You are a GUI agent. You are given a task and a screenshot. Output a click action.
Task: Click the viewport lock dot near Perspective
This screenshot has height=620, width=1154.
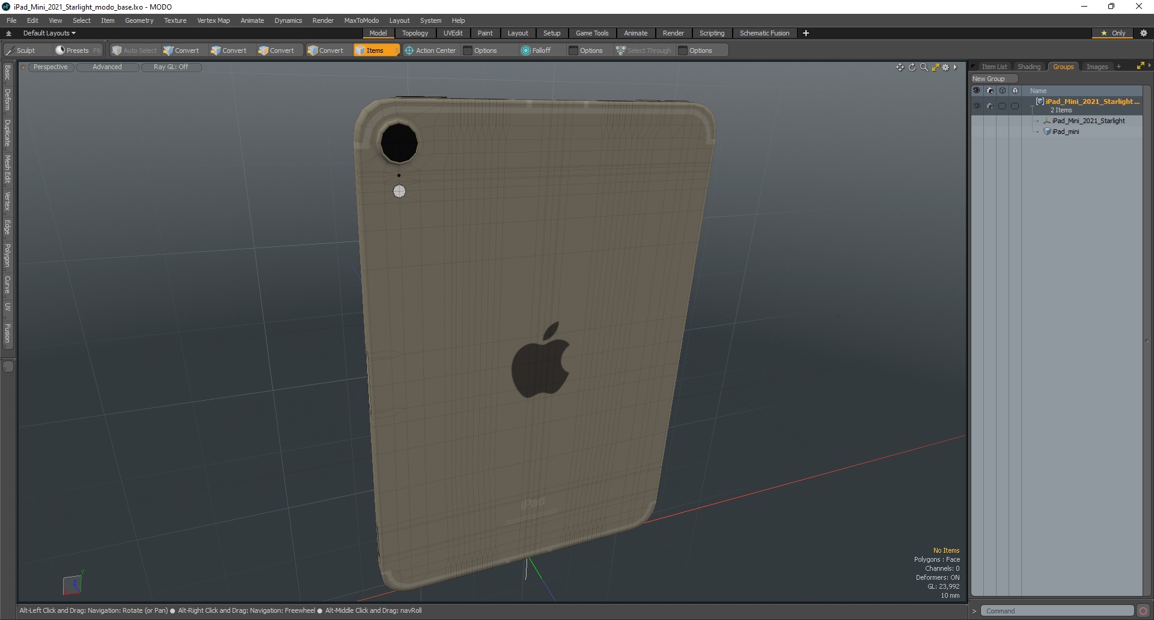point(23,67)
